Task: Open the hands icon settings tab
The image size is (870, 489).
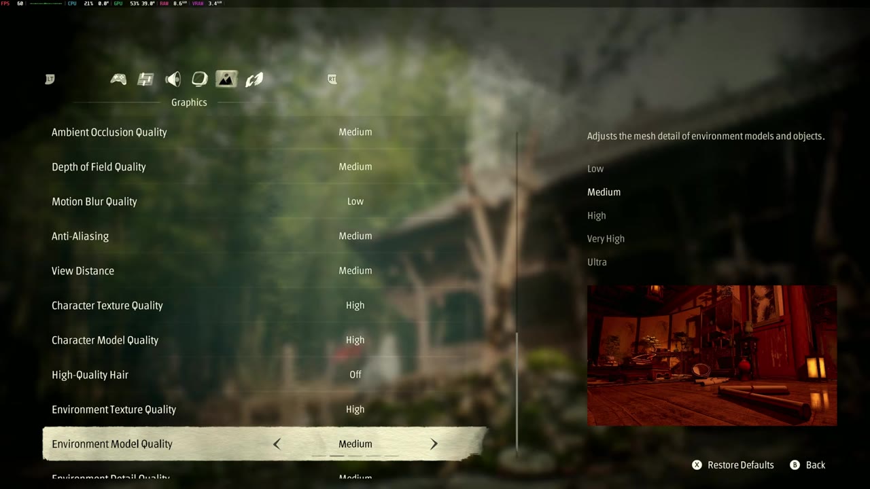Action: (x=254, y=79)
